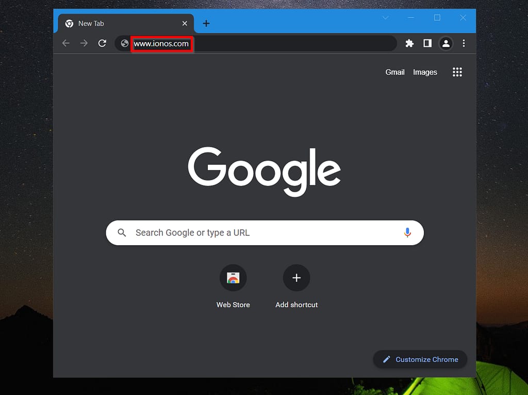Start voice search with microphone icon
528x395 pixels.
(407, 232)
